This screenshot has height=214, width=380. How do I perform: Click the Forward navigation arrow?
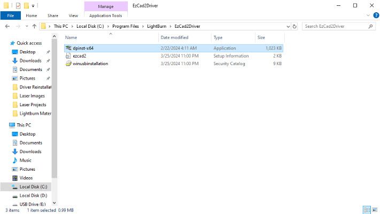click(18, 26)
